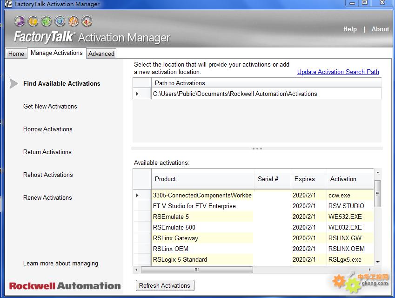
Task: Select the RSEmulate 500 product
Action: (202, 227)
